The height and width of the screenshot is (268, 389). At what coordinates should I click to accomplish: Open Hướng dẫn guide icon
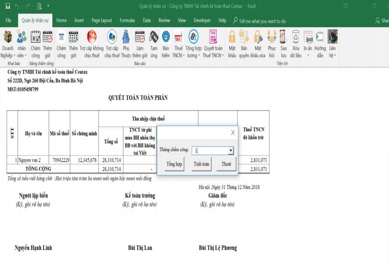(320, 37)
